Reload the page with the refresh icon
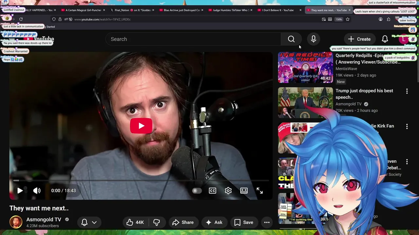Viewport: 419px width, 235px height. click(x=21, y=19)
